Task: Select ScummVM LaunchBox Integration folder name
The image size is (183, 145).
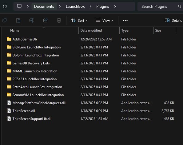Action: (38, 95)
